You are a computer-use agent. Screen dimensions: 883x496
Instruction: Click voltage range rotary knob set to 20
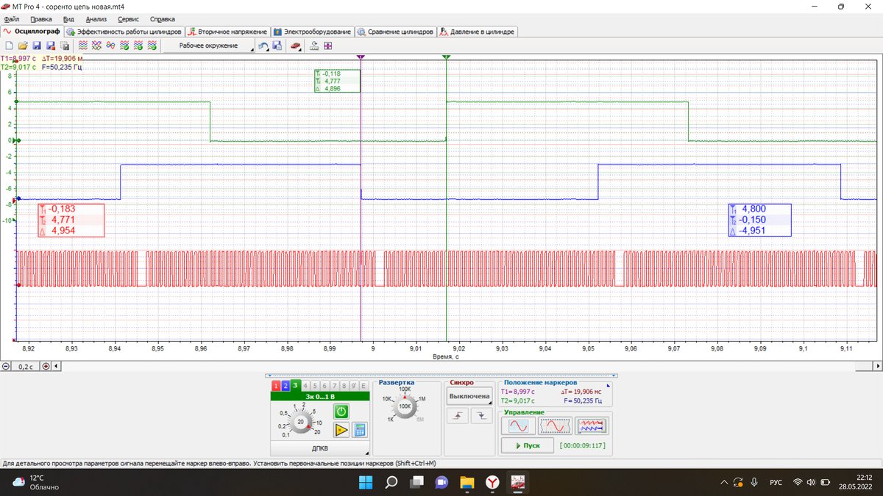[300, 422]
